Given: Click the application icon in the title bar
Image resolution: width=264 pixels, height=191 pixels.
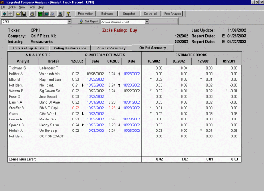Looking at the screenshot, I should (2, 2).
